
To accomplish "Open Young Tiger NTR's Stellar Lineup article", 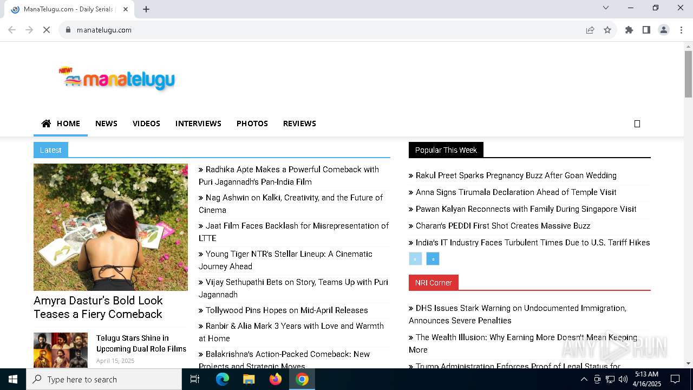I will pyautogui.click(x=285, y=260).
